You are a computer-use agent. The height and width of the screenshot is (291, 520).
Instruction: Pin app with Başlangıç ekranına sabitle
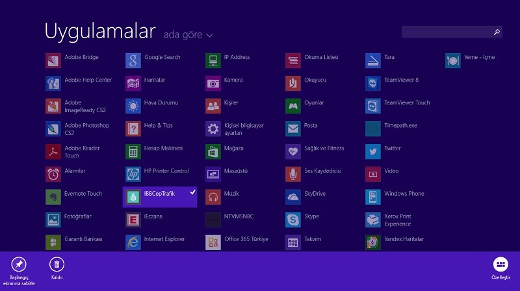(x=19, y=271)
